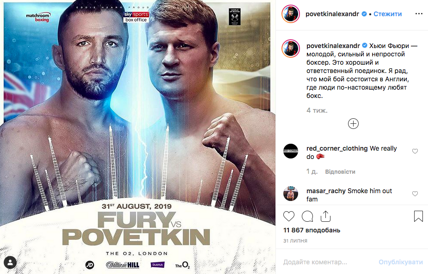Like masar_rachy's comment with the heart

415,194
